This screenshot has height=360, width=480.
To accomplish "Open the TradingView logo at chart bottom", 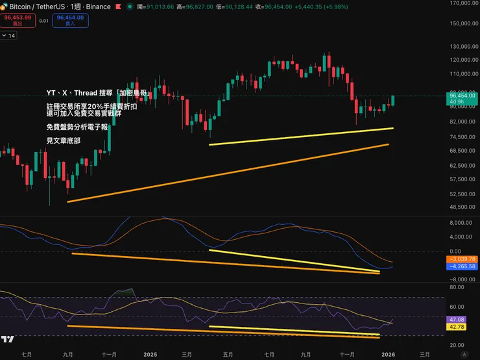I will (7, 339).
